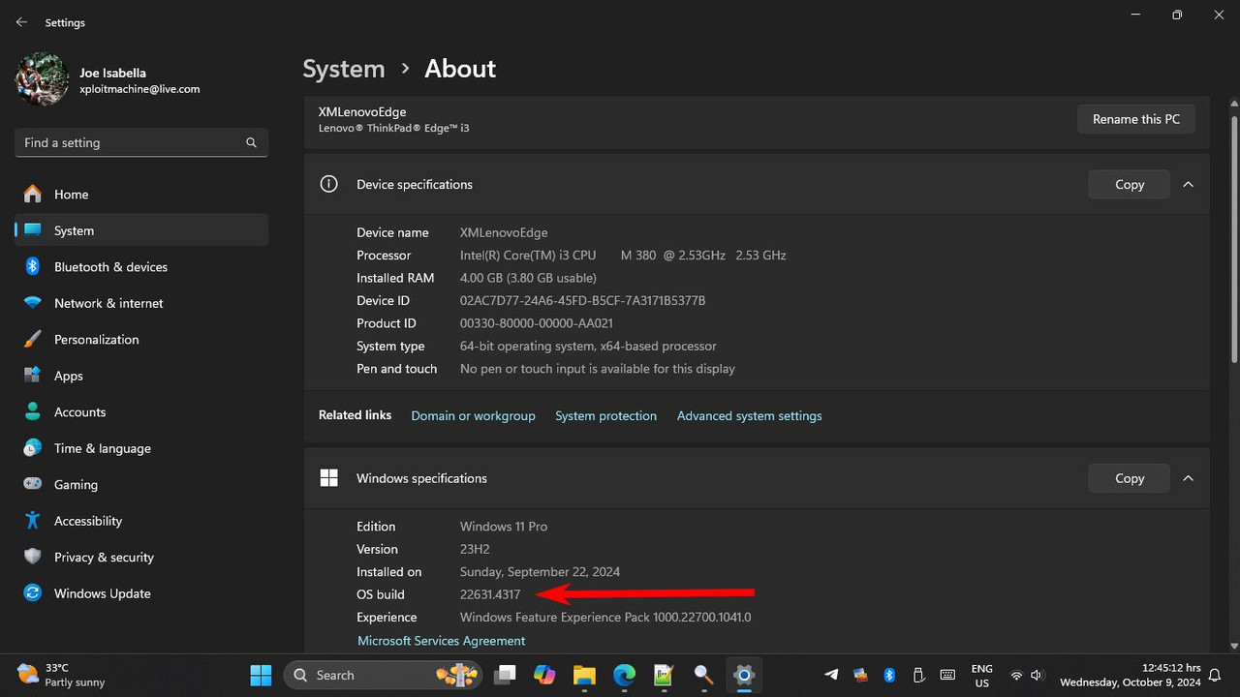Viewport: 1240px width, 697px height.
Task: Open Microsoft Edge from taskbar
Action: (x=624, y=675)
